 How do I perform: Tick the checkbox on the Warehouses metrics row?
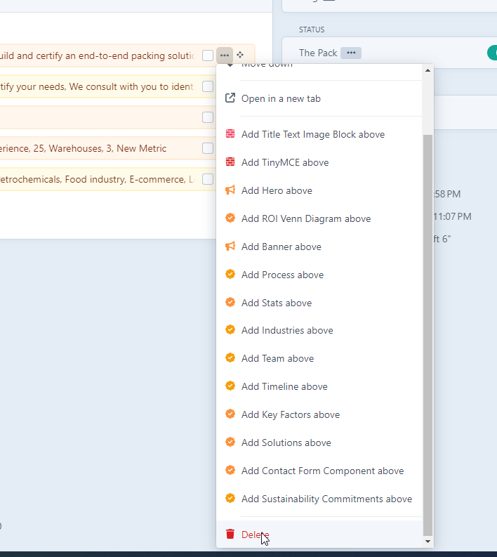[208, 148]
